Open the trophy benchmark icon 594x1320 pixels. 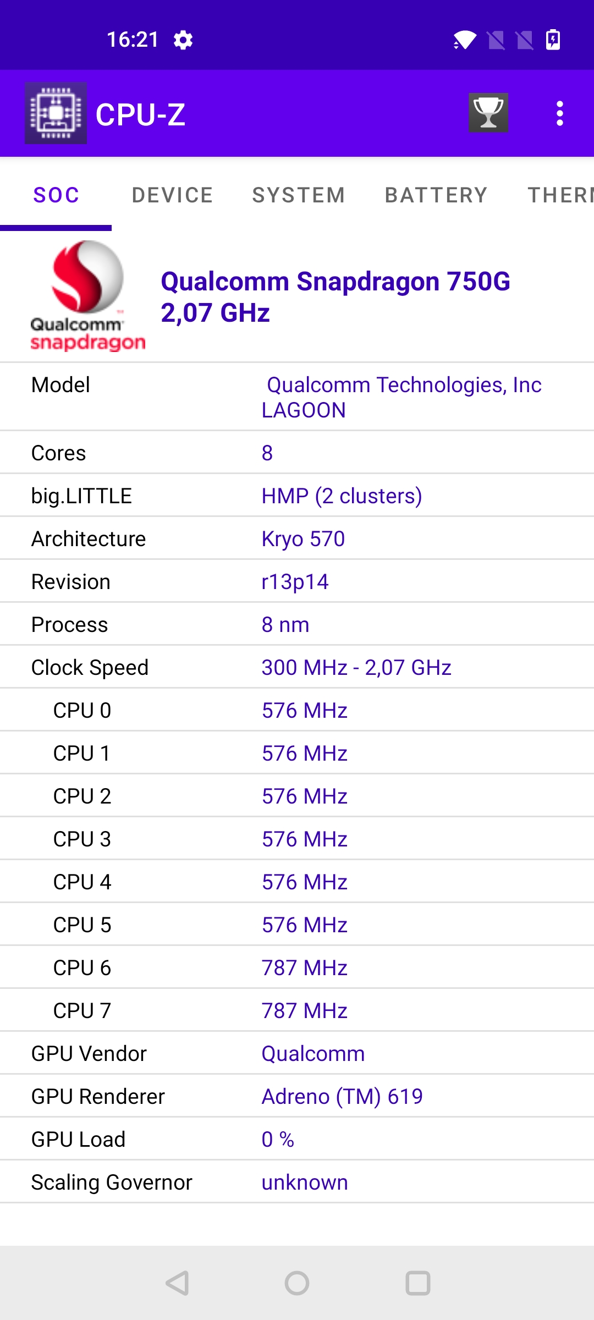tap(488, 113)
